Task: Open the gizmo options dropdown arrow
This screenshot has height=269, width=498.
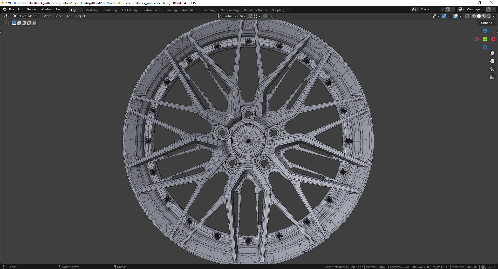Action: coord(449,16)
